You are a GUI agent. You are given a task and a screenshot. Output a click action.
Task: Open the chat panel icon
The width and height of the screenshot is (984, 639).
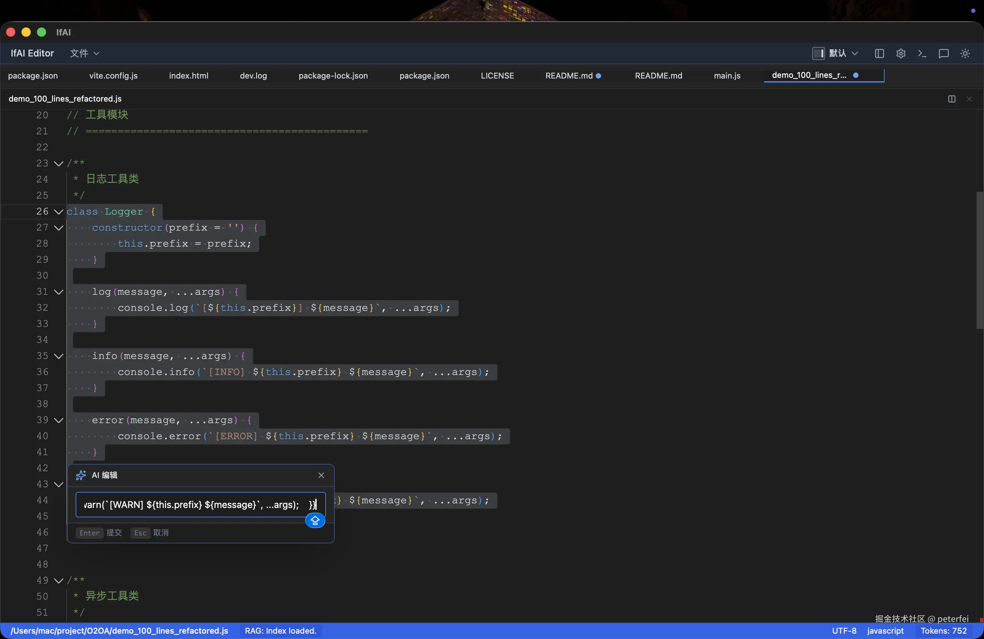944,53
